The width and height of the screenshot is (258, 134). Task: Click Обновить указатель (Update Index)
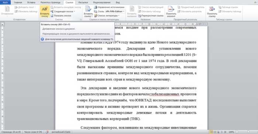(x=189, y=11)
